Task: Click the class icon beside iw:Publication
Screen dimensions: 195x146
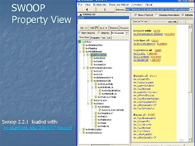Action: tap(96, 120)
